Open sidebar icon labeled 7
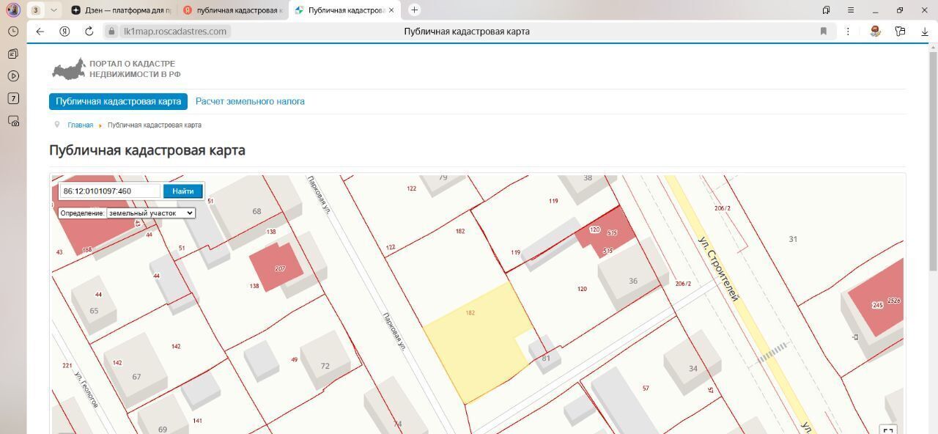The height and width of the screenshot is (434, 938). click(x=13, y=98)
